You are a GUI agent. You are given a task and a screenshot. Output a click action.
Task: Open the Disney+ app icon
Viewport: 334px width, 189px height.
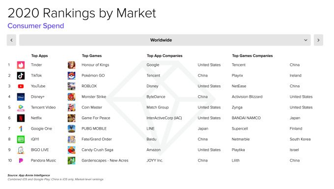(21, 97)
